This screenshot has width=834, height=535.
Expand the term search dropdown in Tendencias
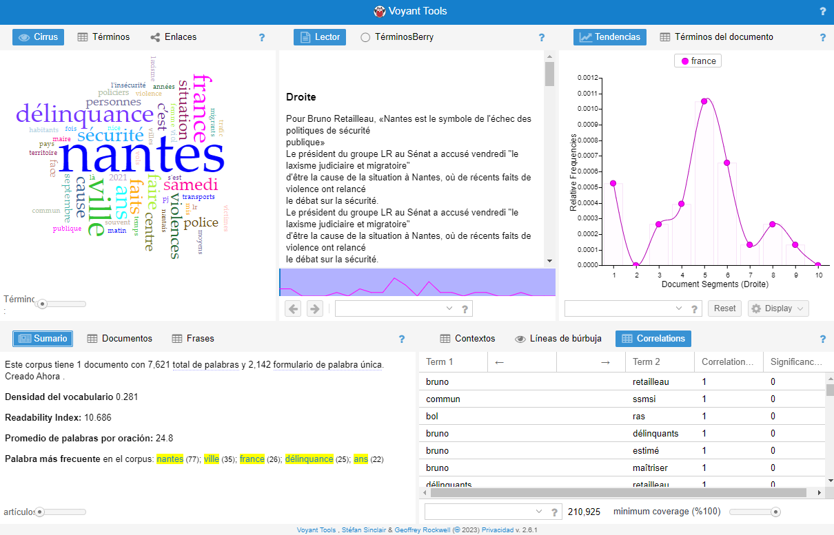point(678,308)
